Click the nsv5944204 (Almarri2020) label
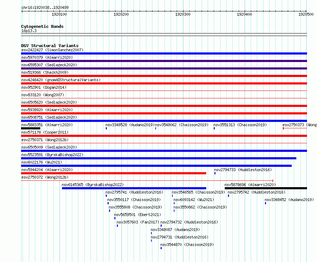This screenshot has height=262, width=317. pos(47,170)
